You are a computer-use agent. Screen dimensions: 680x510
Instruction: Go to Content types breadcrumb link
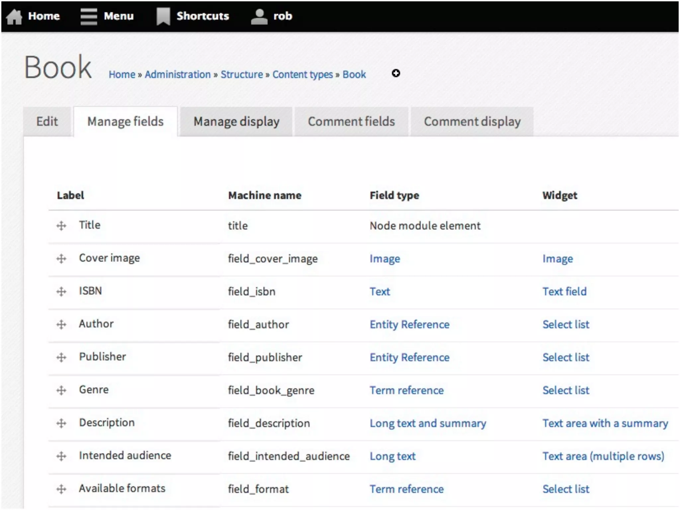pyautogui.click(x=302, y=74)
